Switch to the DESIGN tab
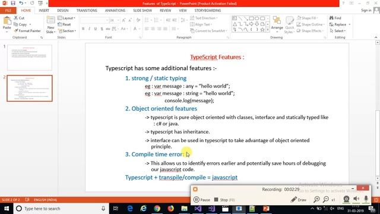The image size is (380, 214). coord(63,11)
